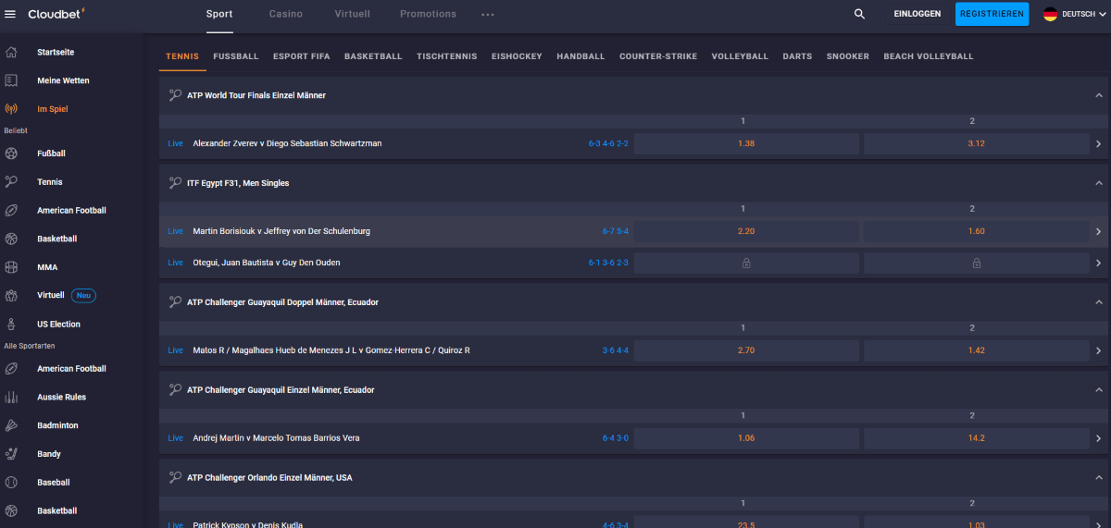Open match Otegui, Juan Bautista v Guy Den Ouden

(267, 263)
